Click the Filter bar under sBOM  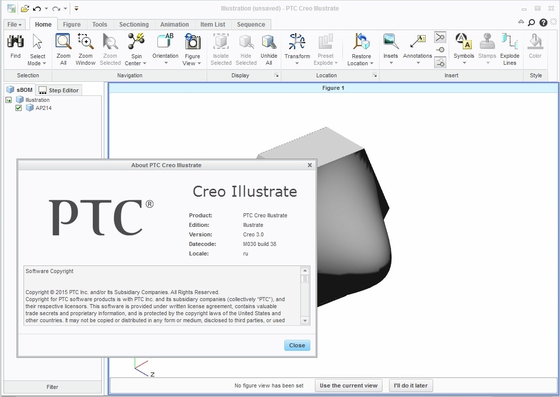(x=53, y=387)
